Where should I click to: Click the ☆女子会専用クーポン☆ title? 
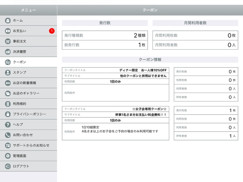[x=149, y=109]
